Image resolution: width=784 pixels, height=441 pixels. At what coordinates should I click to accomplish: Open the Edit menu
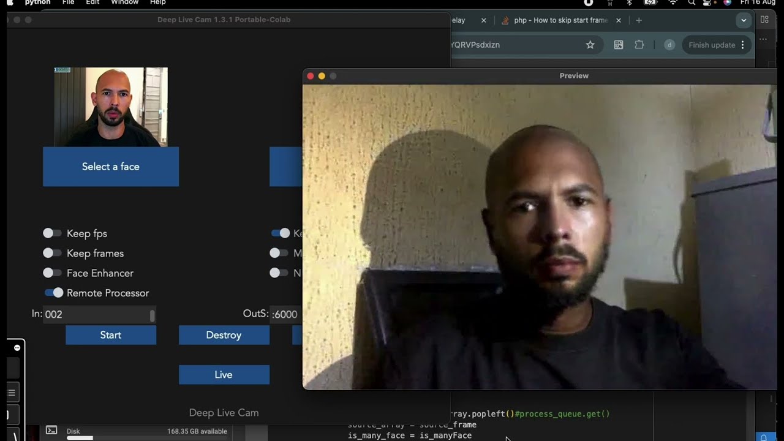pos(92,2)
